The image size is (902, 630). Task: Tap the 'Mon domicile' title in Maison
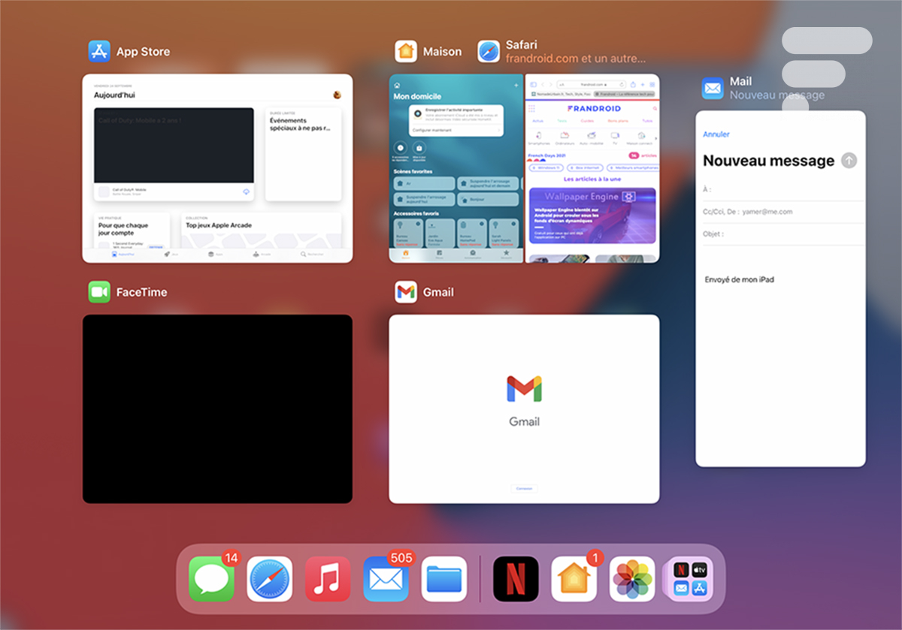click(x=417, y=96)
